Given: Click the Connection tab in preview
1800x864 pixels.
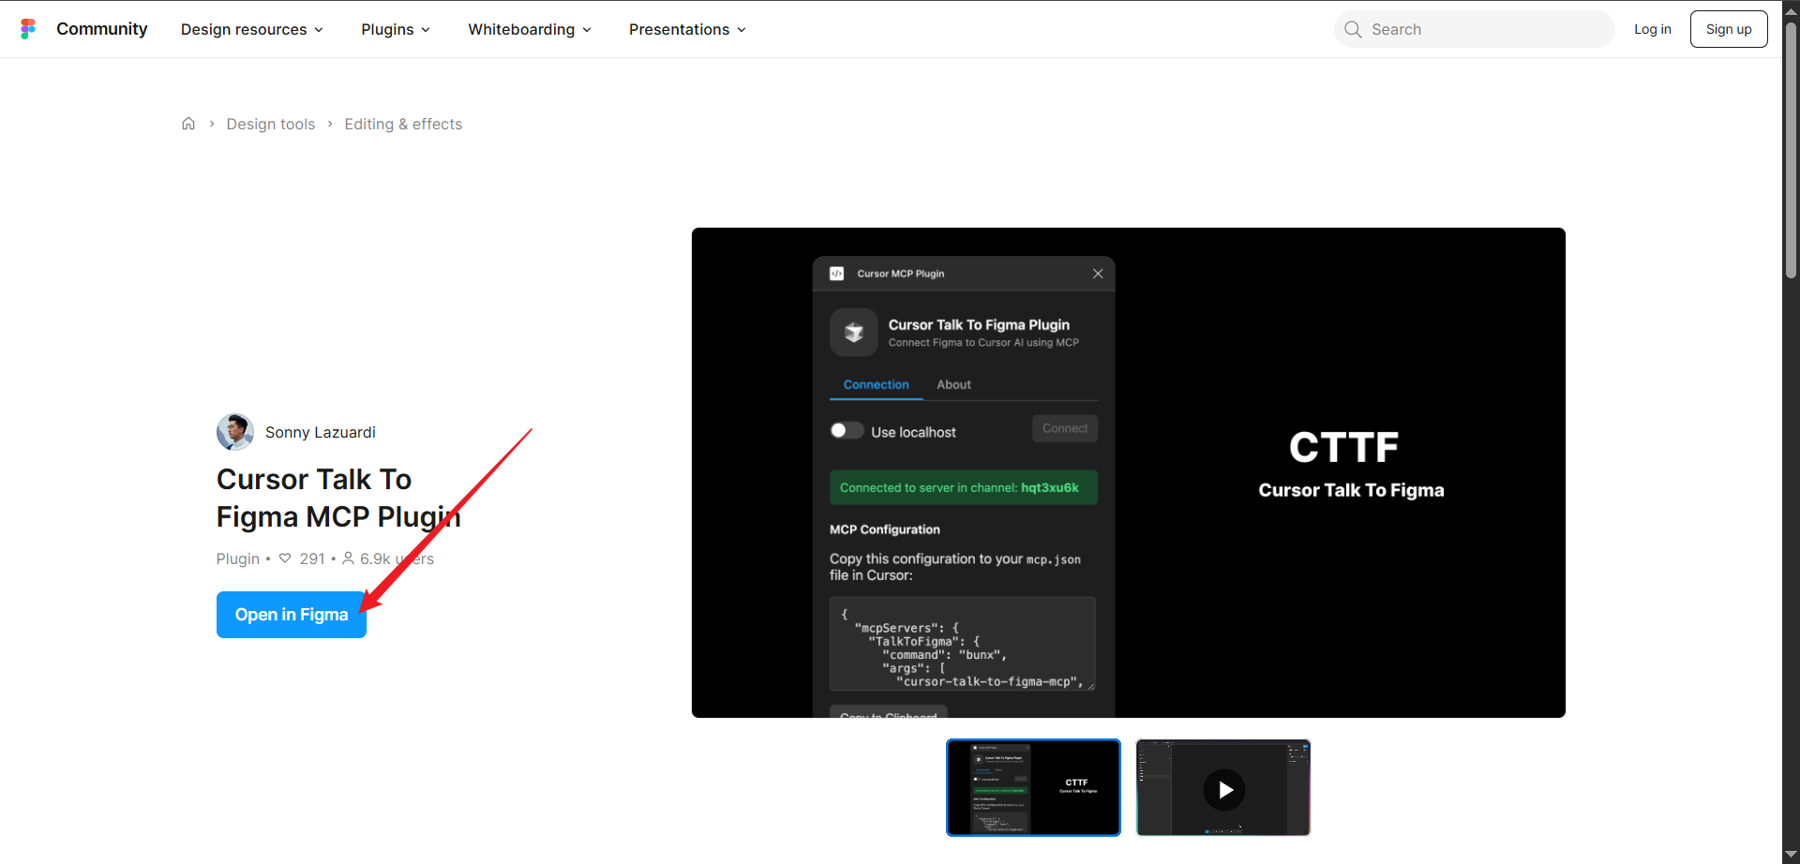Looking at the screenshot, I should click(876, 384).
